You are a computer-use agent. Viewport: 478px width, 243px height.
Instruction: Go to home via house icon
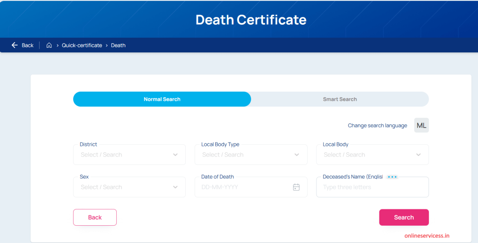(x=49, y=45)
